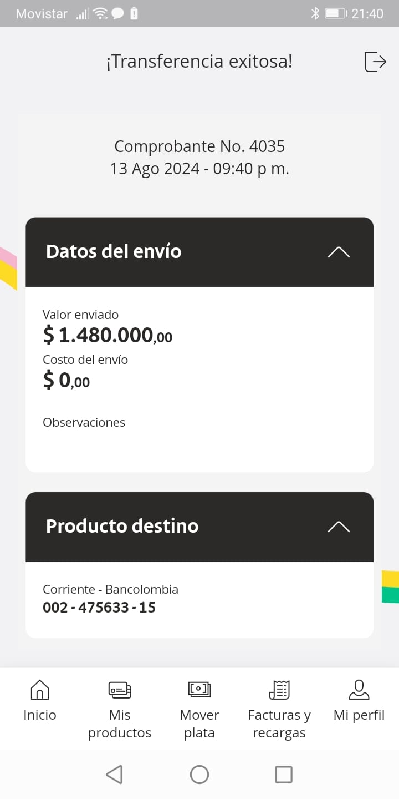Select the Facturas y recargas tab label
The image size is (399, 799).
[x=279, y=724]
